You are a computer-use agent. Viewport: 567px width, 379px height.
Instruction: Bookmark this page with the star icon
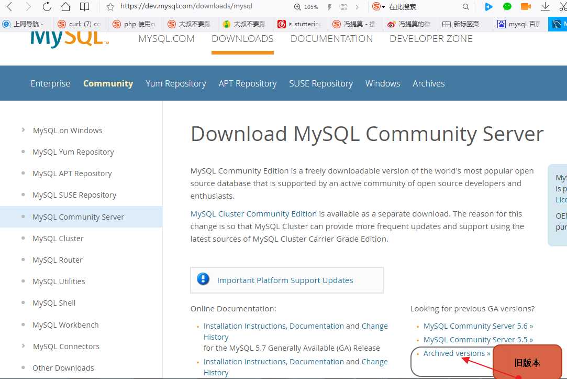110,7
